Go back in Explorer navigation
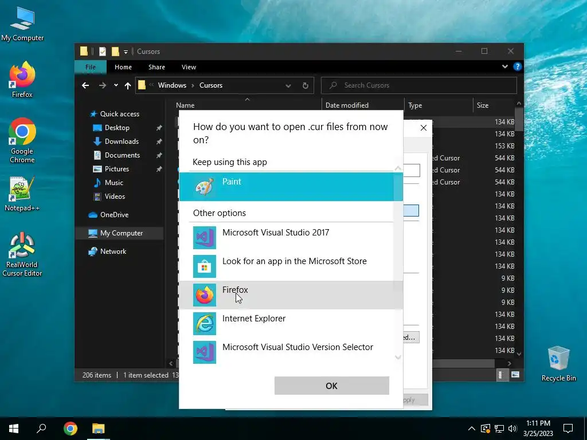The image size is (587, 440). pyautogui.click(x=85, y=86)
